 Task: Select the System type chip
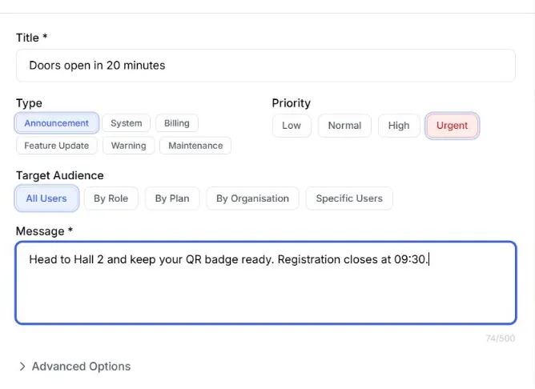tap(127, 123)
